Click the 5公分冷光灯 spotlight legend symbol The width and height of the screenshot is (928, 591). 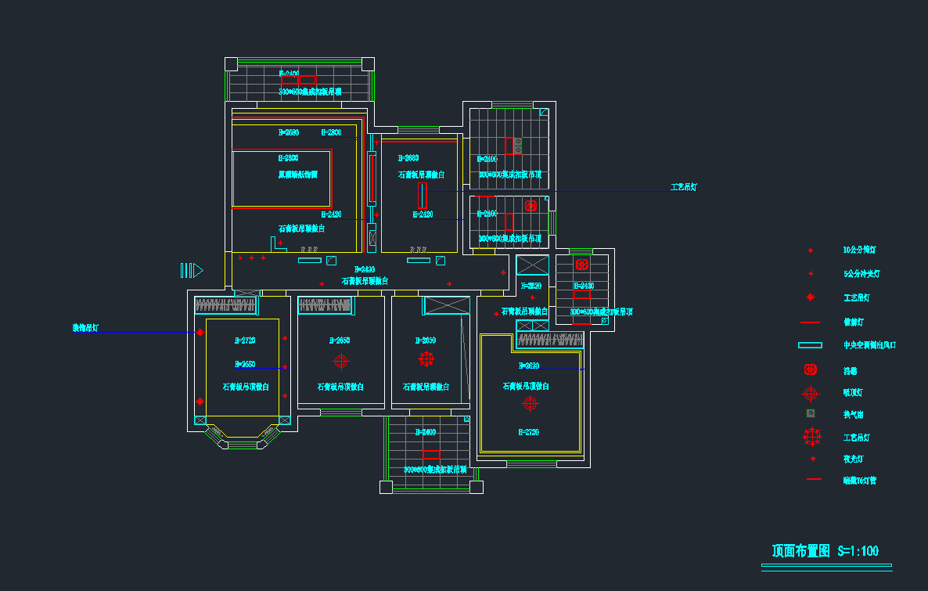pos(811,274)
